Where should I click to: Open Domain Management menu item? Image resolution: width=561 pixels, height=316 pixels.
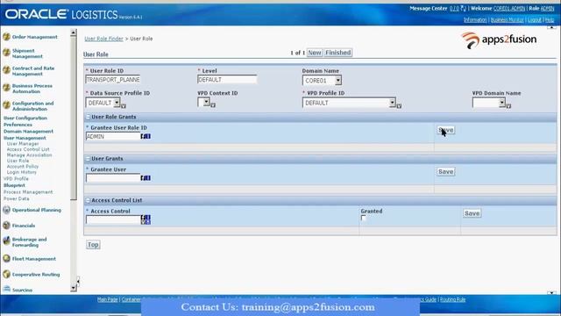pos(28,132)
